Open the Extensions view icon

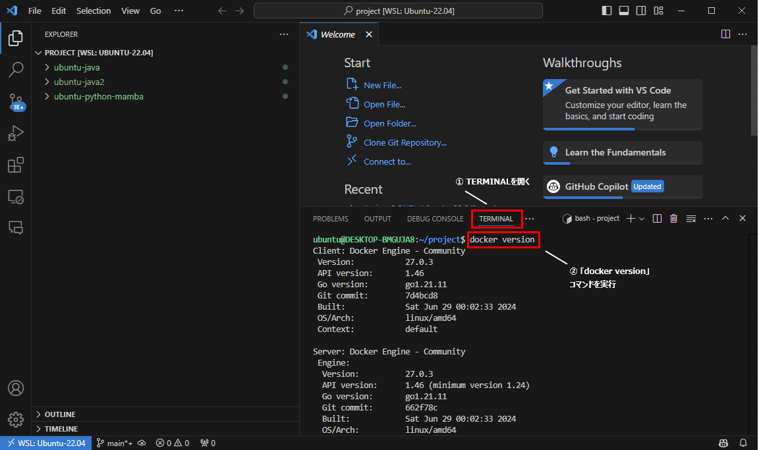point(16,165)
